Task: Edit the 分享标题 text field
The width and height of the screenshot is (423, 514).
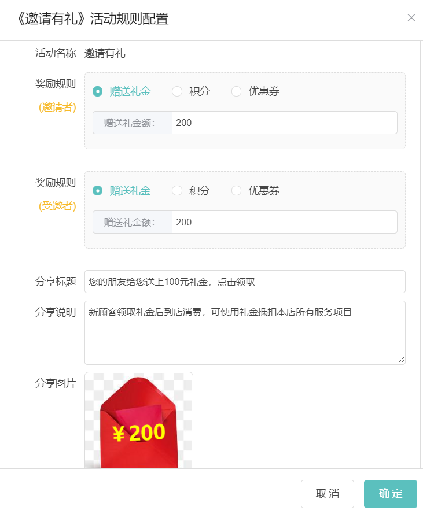Action: (x=245, y=282)
